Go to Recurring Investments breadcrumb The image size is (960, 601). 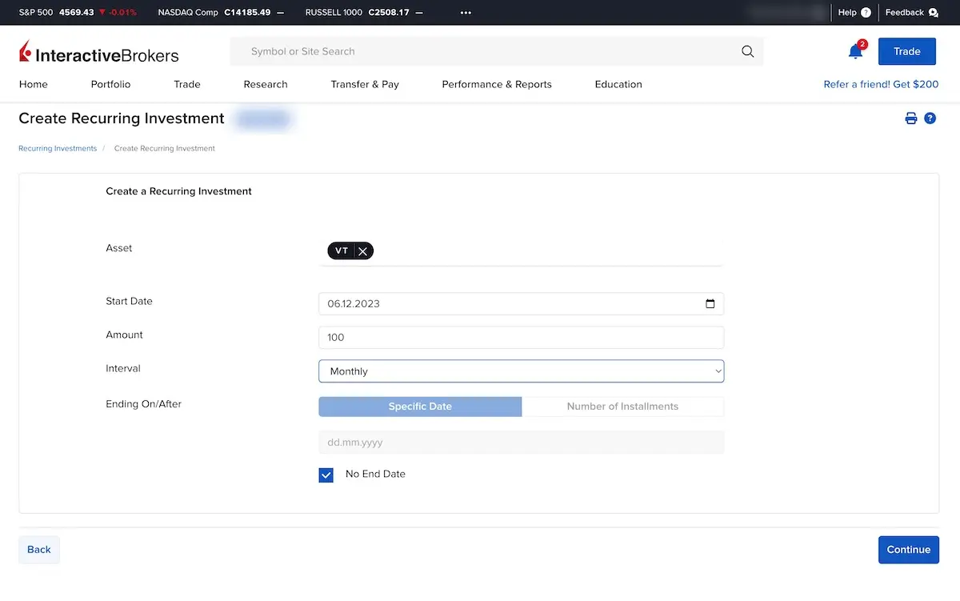[x=58, y=148]
